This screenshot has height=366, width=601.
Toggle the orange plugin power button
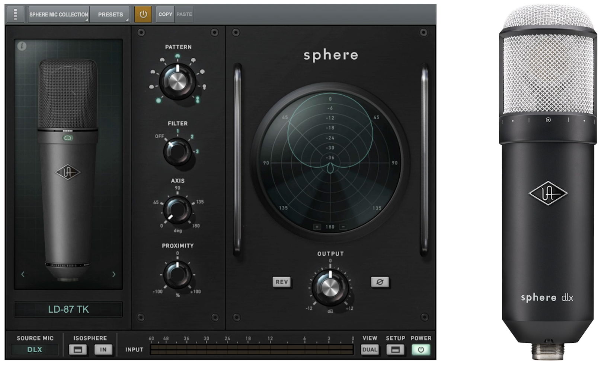[x=143, y=14]
